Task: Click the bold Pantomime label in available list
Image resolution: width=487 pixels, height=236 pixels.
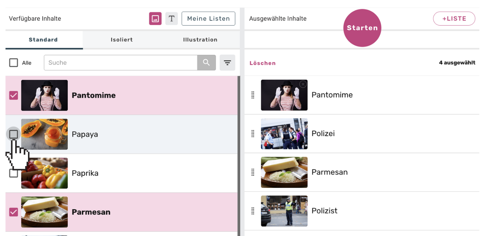Action: [94, 95]
